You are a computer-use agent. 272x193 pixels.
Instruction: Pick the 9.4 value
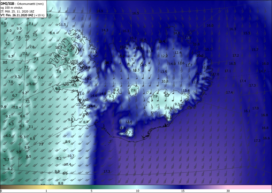(x=3, y=106)
